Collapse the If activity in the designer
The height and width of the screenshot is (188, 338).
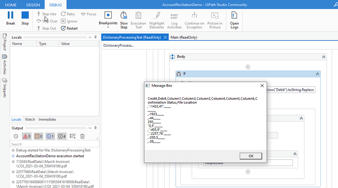[317, 74]
